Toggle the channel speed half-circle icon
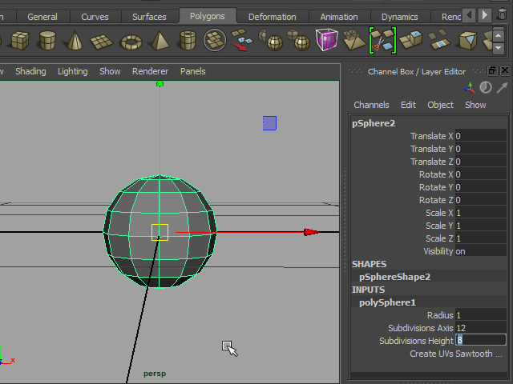513x384 pixels. click(x=486, y=87)
